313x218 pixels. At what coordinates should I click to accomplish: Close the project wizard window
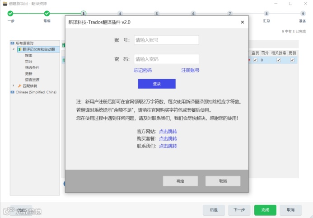click(x=305, y=4)
